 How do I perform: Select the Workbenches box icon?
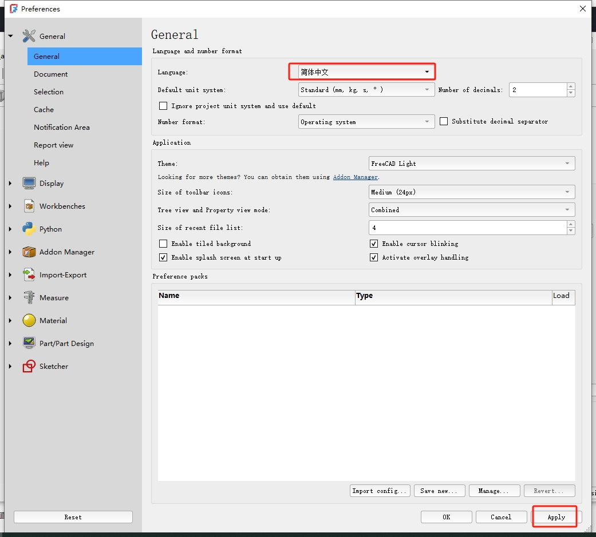point(29,206)
